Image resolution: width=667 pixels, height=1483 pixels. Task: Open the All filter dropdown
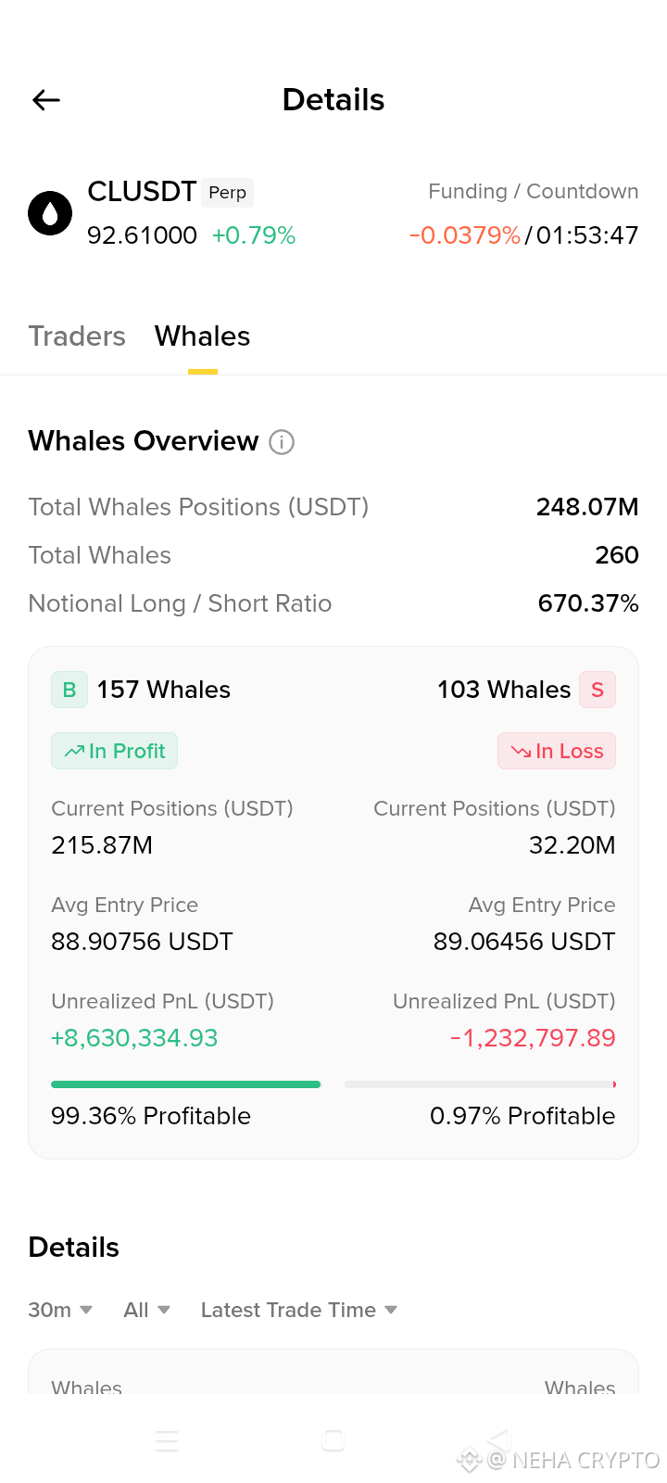click(146, 1310)
